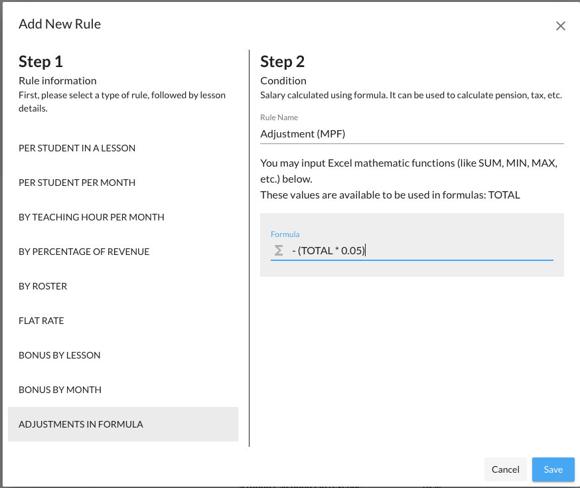
Task: Select PER STUDENT IN A LESSON rule type
Action: click(x=77, y=148)
